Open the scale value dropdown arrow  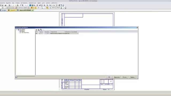pos(57,5)
